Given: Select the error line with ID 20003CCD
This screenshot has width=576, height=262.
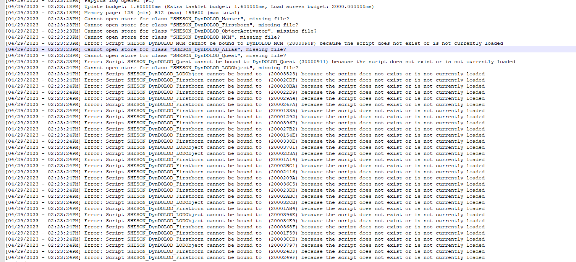Looking at the screenshot, I should coord(245,239).
